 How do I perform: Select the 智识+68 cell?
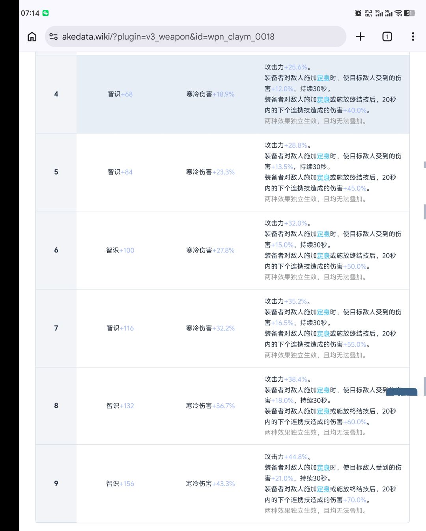(x=120, y=94)
